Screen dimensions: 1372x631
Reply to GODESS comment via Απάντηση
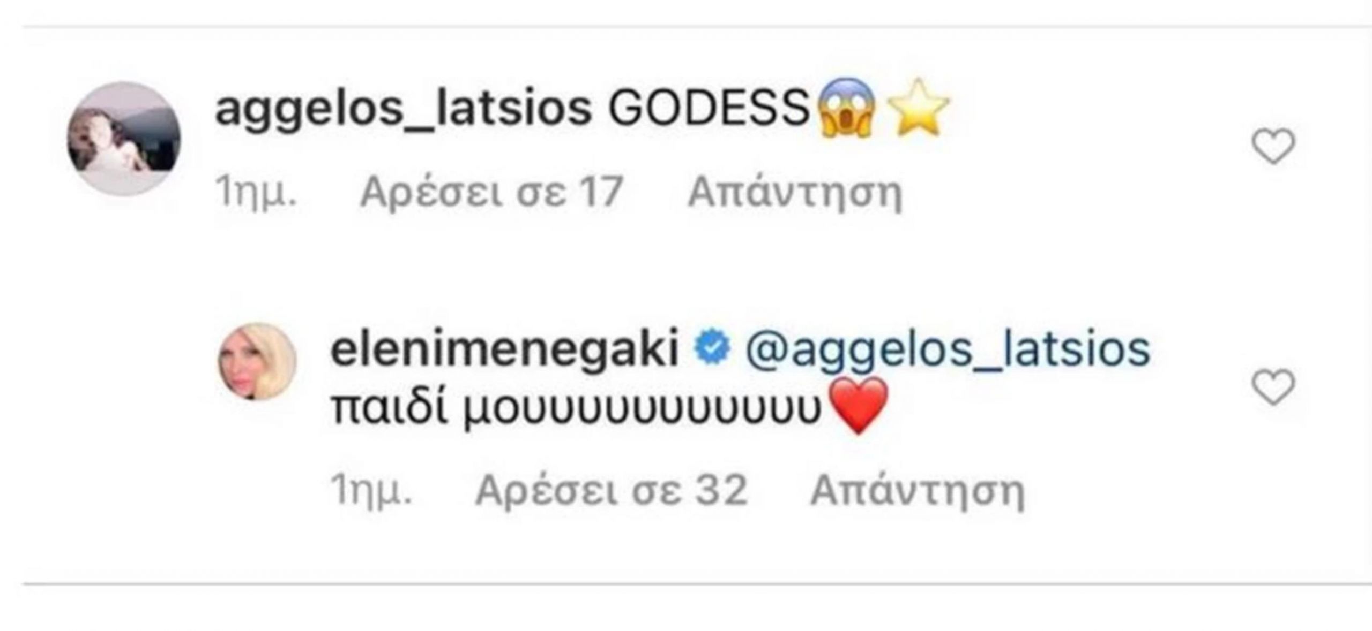795,192
